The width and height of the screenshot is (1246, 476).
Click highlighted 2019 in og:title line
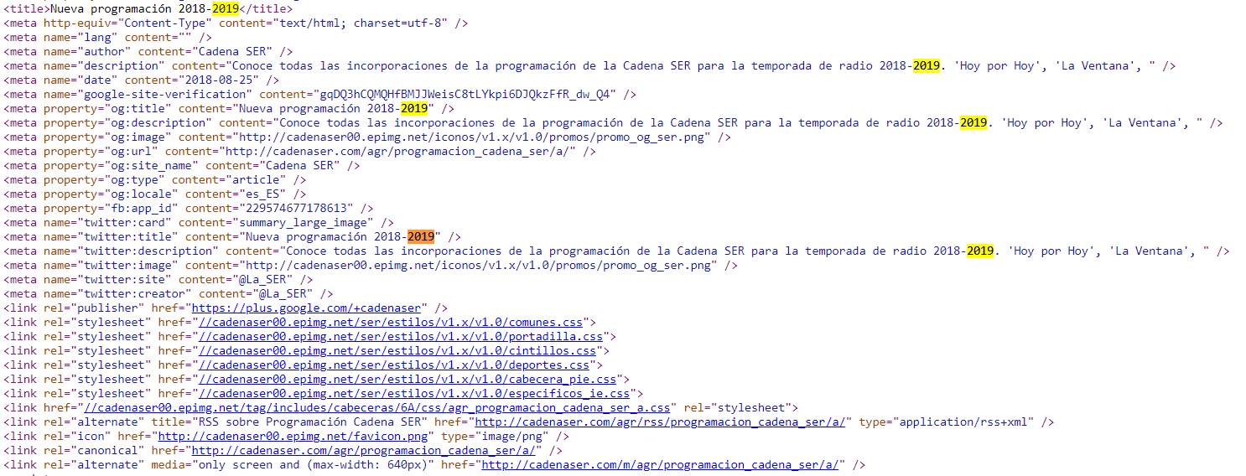[x=413, y=108]
